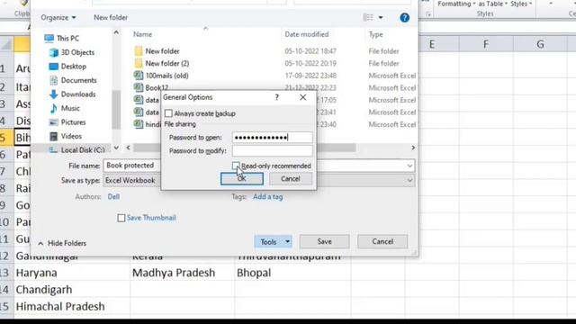Select the New folder (2) item

click(162, 63)
